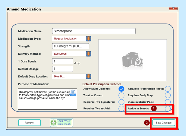Click the green plus side effects icon

(53, 123)
